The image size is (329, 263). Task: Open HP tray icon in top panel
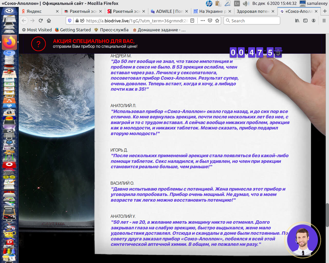pyautogui.click(x=209, y=3)
